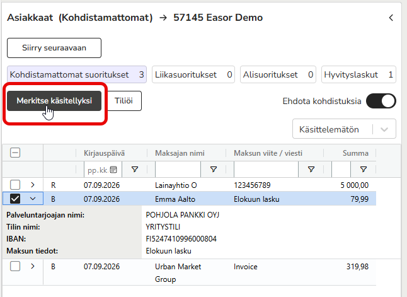Click the reference 123456789 cell
Screen dimensions: 407x297
(x=252, y=185)
